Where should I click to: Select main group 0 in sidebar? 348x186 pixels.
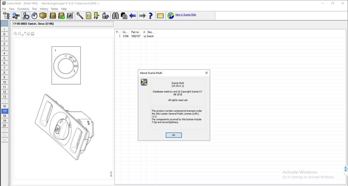(4, 34)
